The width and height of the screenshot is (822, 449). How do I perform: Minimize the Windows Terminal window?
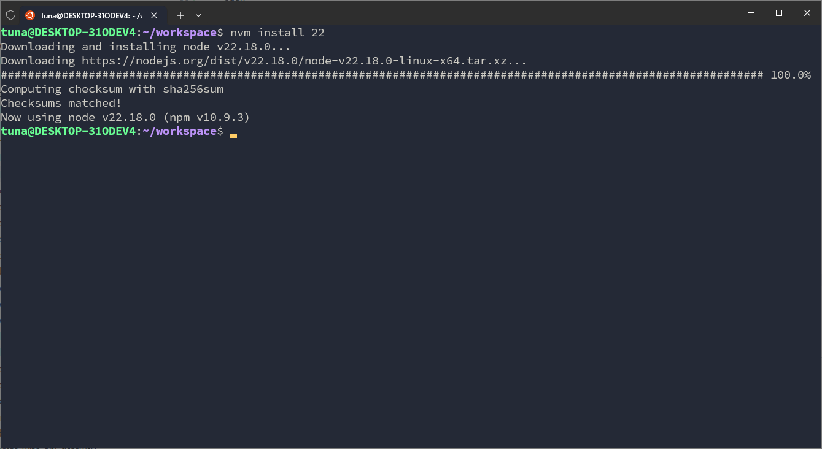tap(750, 12)
